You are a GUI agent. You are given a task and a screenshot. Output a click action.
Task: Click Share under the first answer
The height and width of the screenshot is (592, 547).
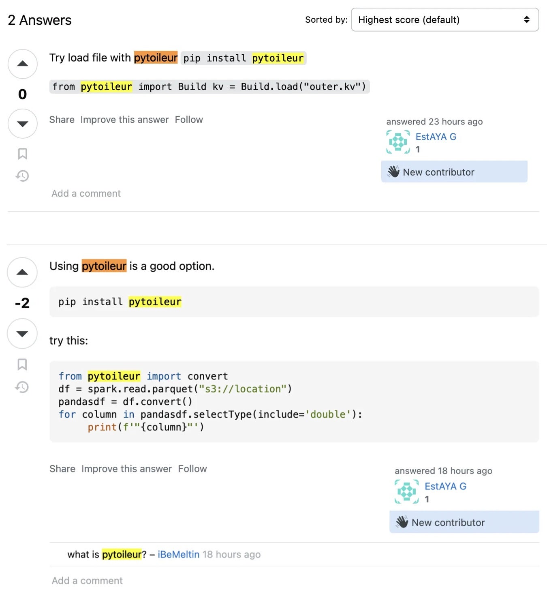coord(62,120)
